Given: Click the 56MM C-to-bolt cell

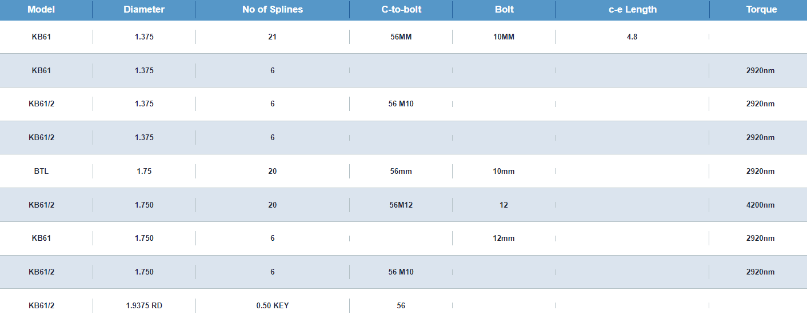Looking at the screenshot, I should 401,37.
